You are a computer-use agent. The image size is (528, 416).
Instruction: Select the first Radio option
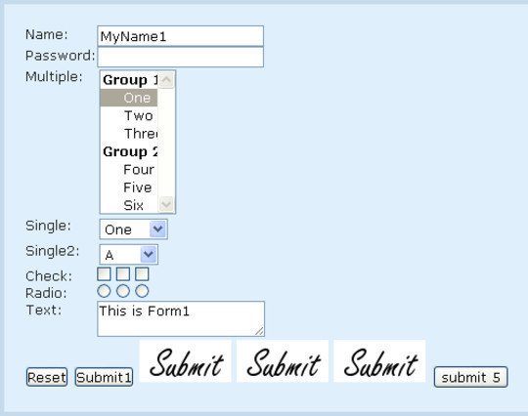(104, 291)
